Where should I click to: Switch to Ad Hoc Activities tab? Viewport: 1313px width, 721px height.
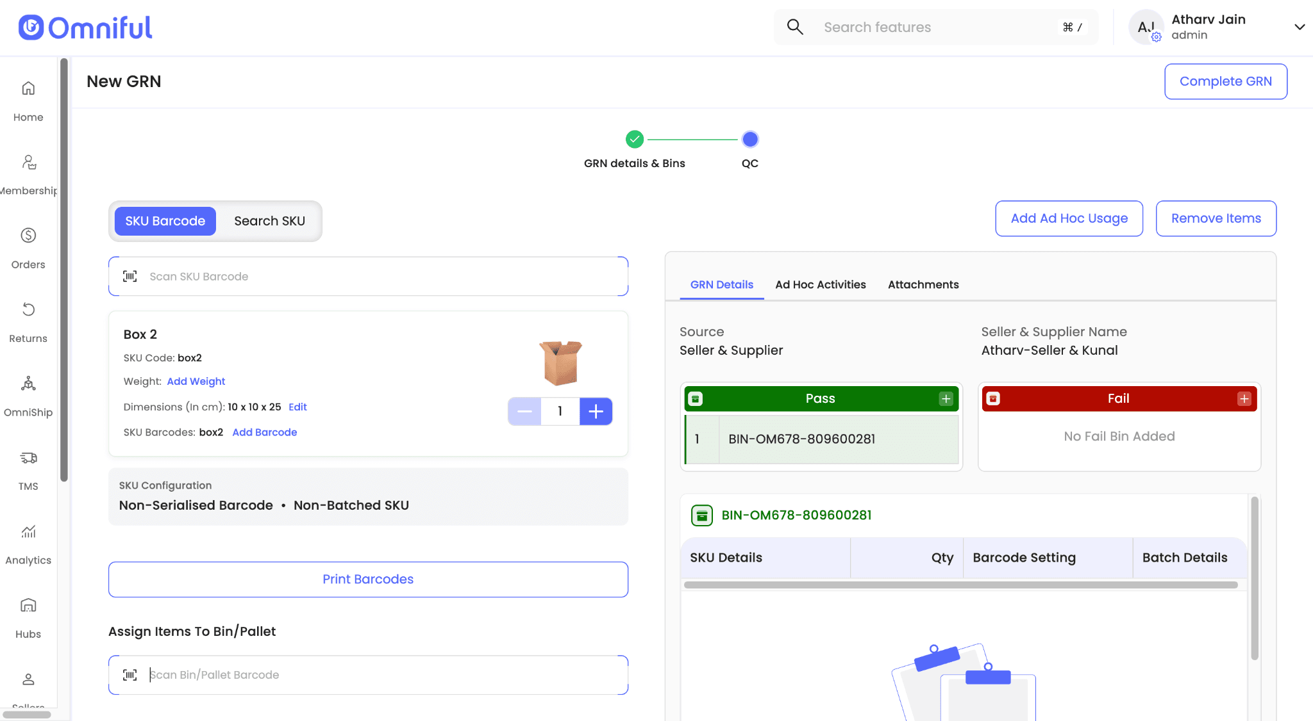pyautogui.click(x=820, y=284)
